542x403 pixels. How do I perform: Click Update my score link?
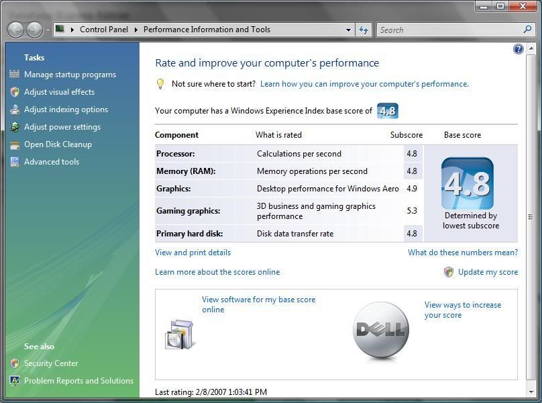coord(488,272)
